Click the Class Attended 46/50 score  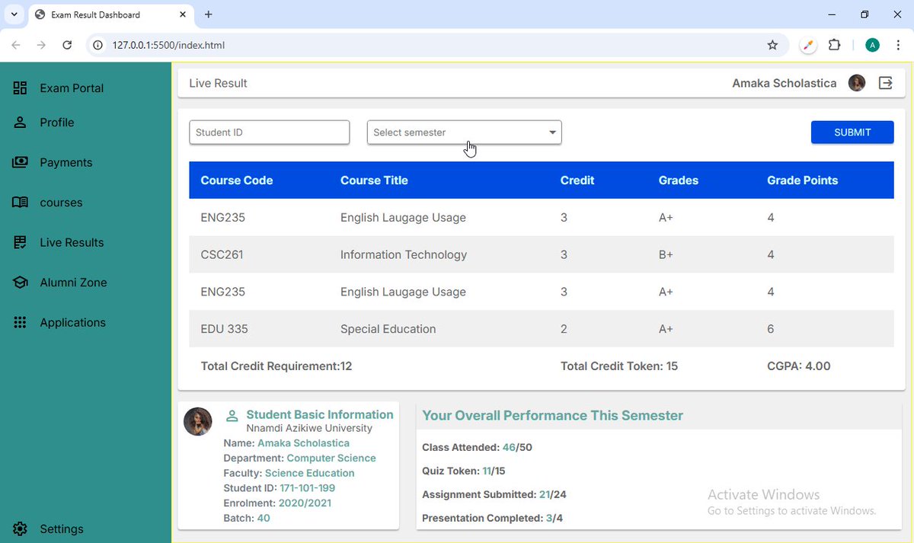pyautogui.click(x=517, y=447)
